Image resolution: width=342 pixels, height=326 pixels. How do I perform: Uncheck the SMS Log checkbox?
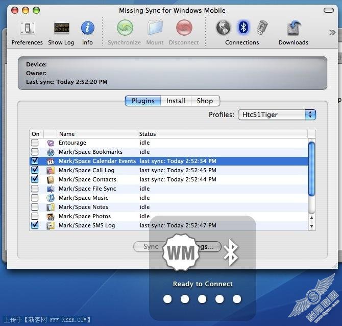coord(35,225)
